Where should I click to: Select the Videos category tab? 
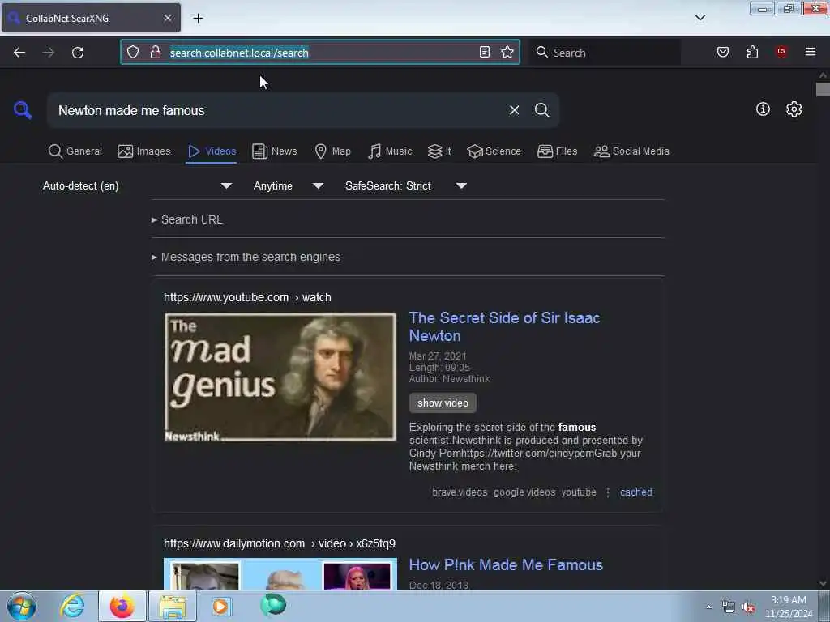(212, 151)
